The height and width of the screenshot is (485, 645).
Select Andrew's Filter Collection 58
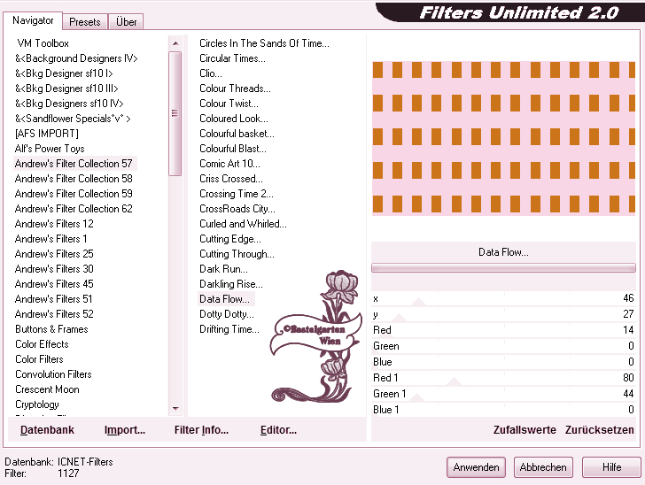[74, 179]
